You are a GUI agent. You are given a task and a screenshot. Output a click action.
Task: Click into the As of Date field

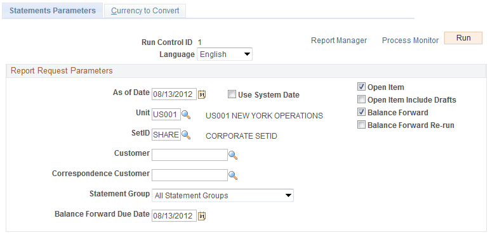coord(175,94)
